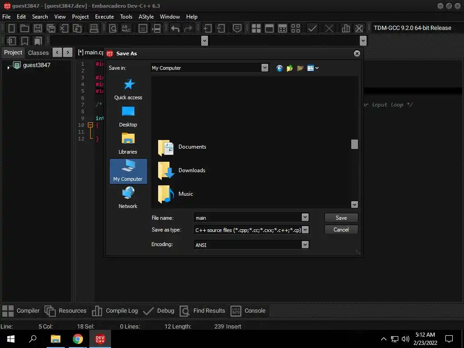Image resolution: width=464 pixels, height=348 pixels.
Task: Click the Goto Bookmarks icon
Action: tap(38, 41)
